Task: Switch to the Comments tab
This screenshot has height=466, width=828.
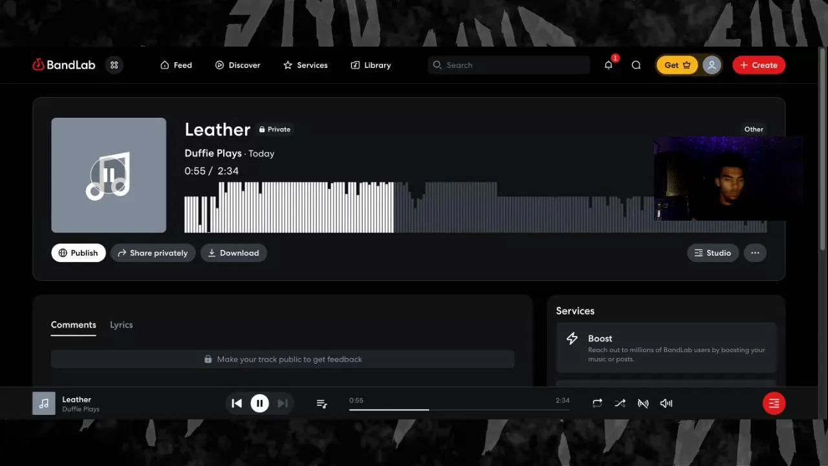Action: pyautogui.click(x=74, y=325)
